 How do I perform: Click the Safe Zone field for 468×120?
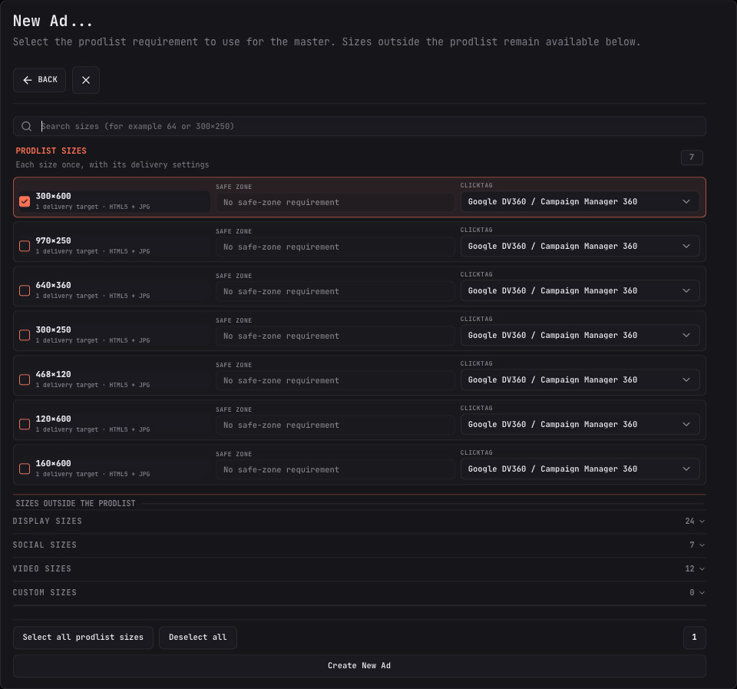tap(335, 380)
